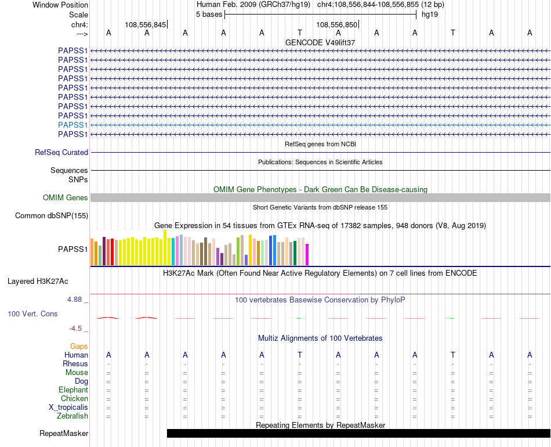This screenshot has width=551, height=447.
Task: Open the GENCODE V49lift37 track title
Action: pyautogui.click(x=320, y=42)
